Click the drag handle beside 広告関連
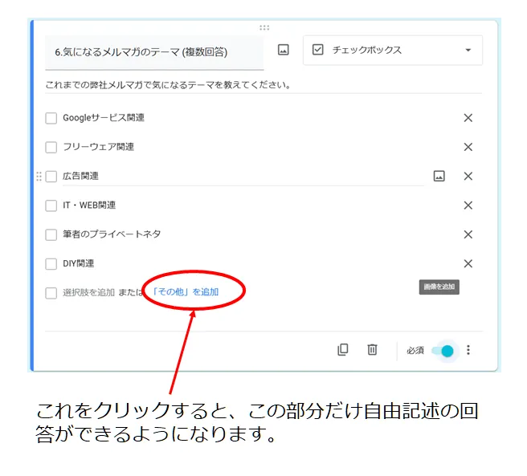This screenshot has height=476, width=527. point(39,176)
